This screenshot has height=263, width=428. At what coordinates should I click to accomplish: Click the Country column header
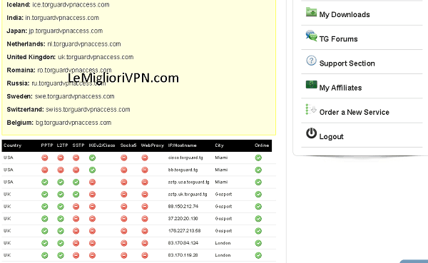[x=13, y=145]
